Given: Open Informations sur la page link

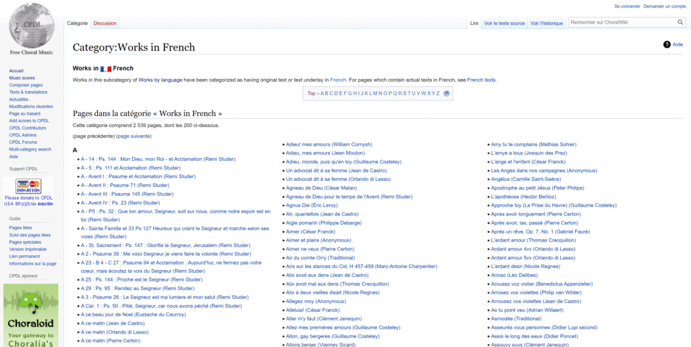Looking at the screenshot, I should click(32, 264).
